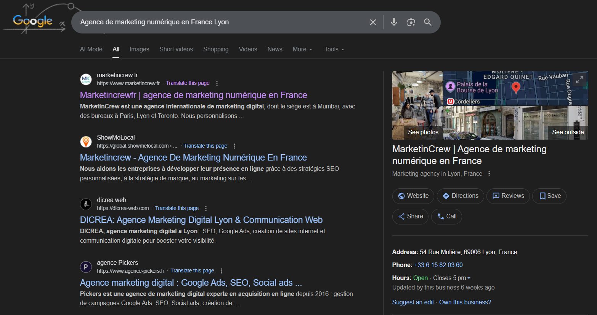Click the https://global.showmelocal.com URL text

pyautogui.click(x=133, y=146)
